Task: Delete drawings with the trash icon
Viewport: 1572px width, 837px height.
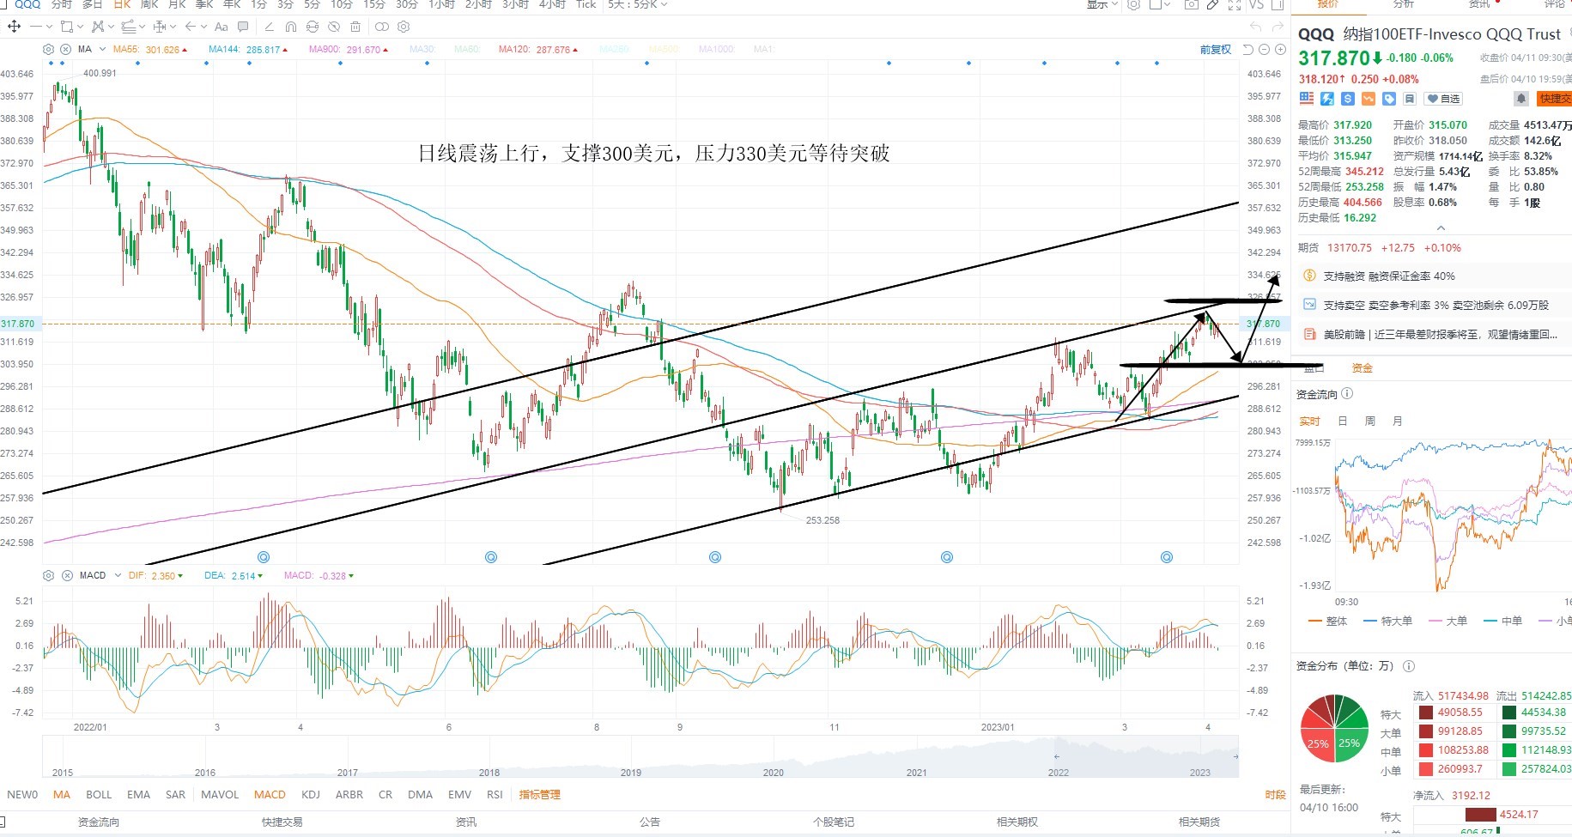Action: (x=355, y=27)
